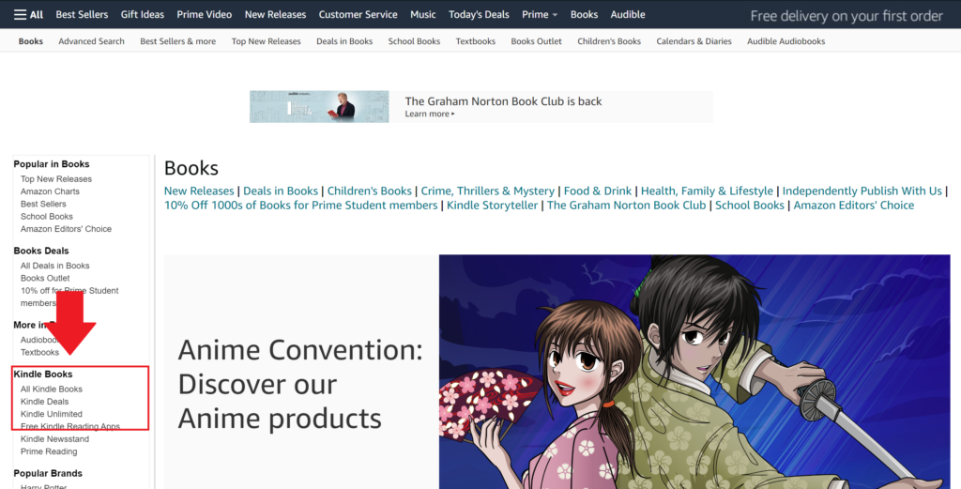Click the Graham Norton Book Club banner image
961x489 pixels.
point(319,106)
